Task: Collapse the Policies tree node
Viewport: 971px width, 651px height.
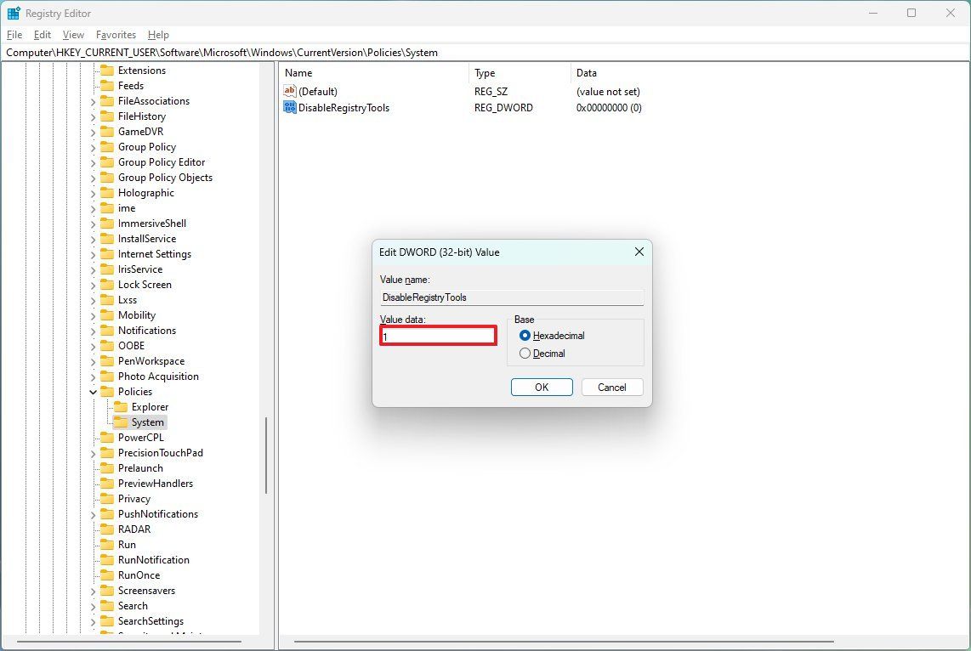Action: click(x=93, y=391)
